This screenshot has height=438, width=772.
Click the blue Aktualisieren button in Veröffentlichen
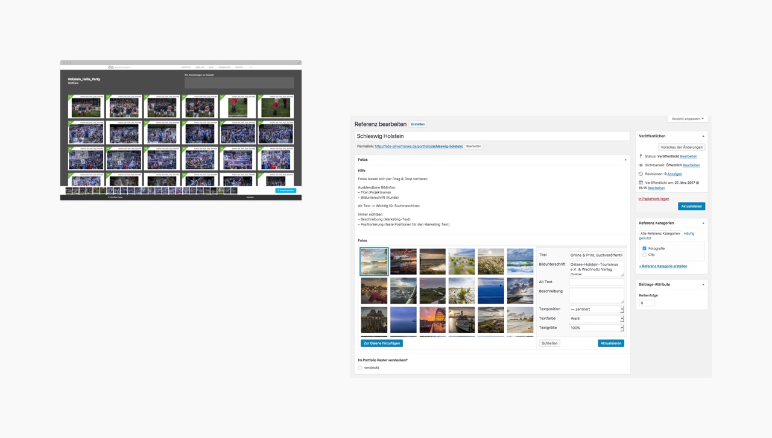[691, 206]
